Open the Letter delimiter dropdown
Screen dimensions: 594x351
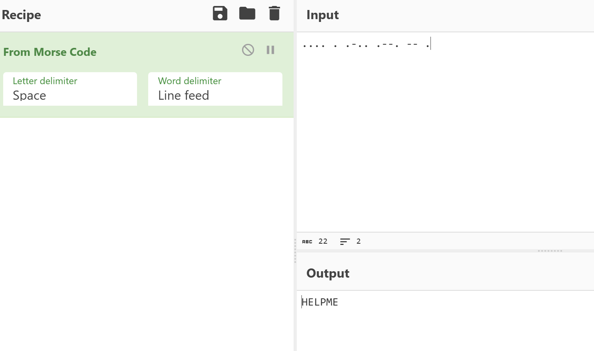click(x=70, y=89)
